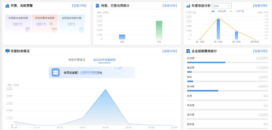Open 查看详情 for 待签、已签合同统计

(x=170, y=6)
